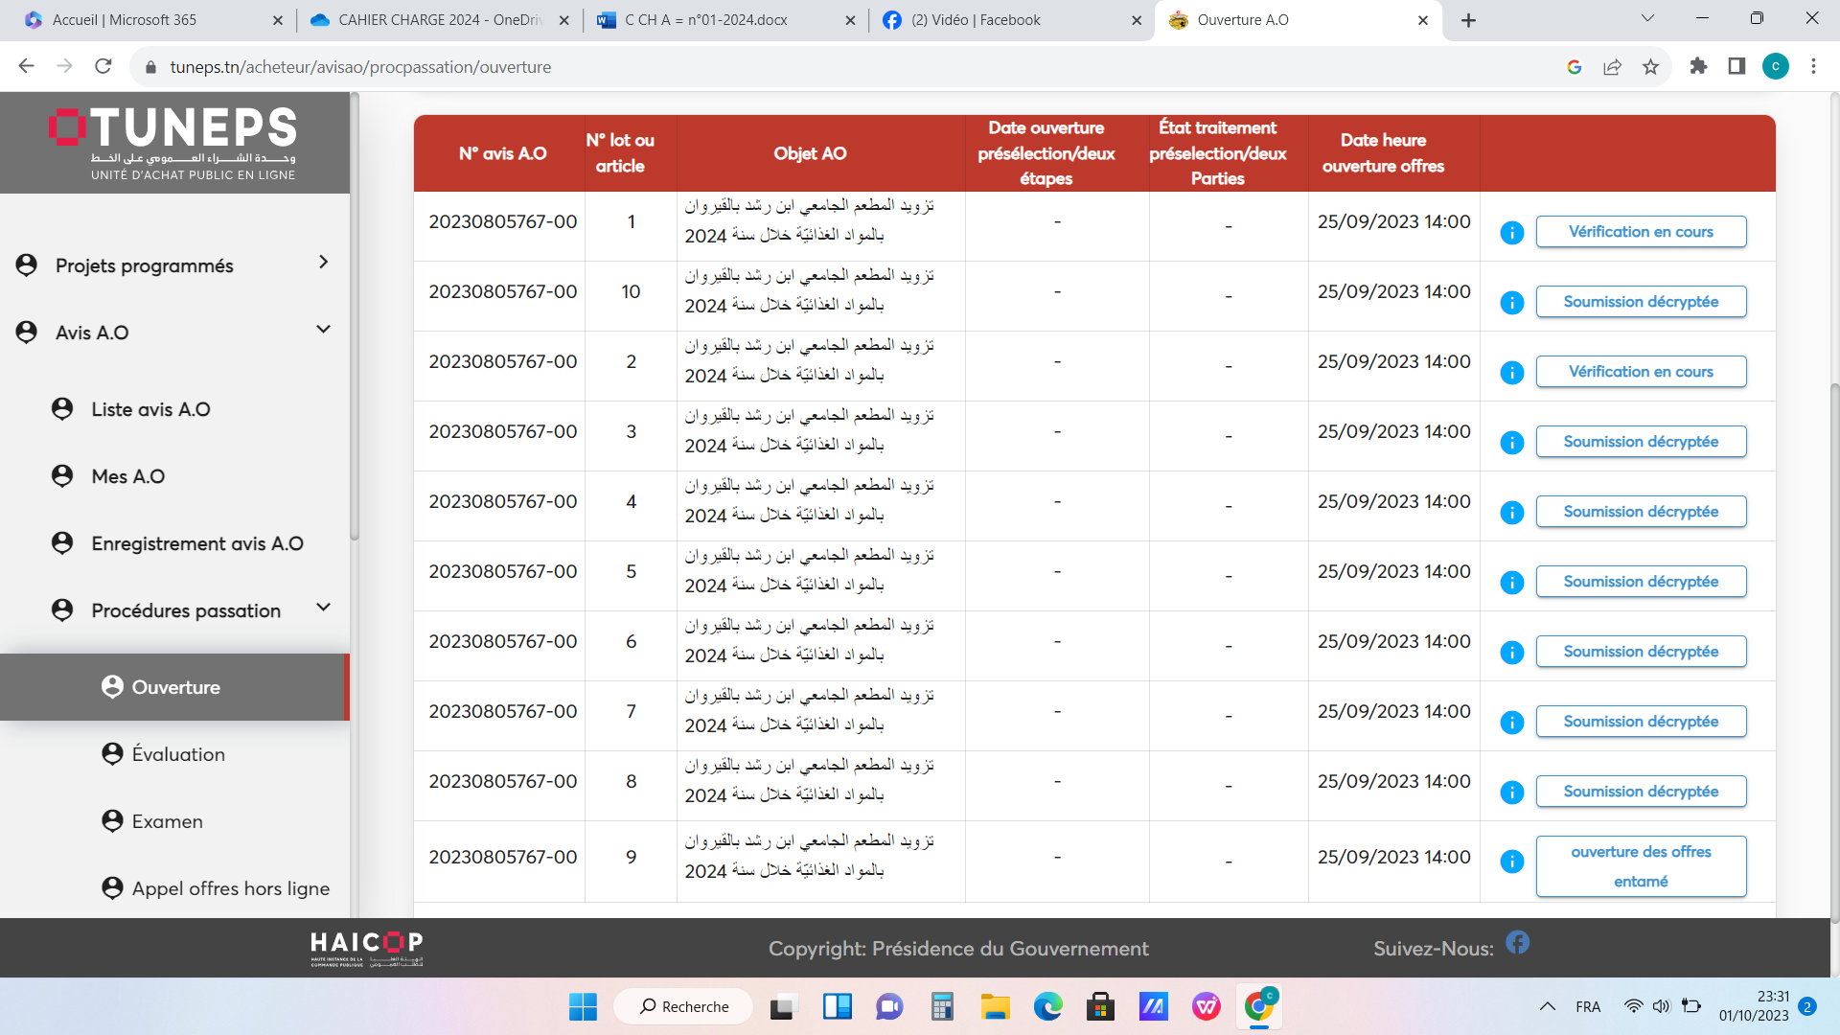This screenshot has height=1035, width=1840.
Task: Open Microsoft Edge from the taskbar
Action: pyautogui.click(x=1047, y=1006)
